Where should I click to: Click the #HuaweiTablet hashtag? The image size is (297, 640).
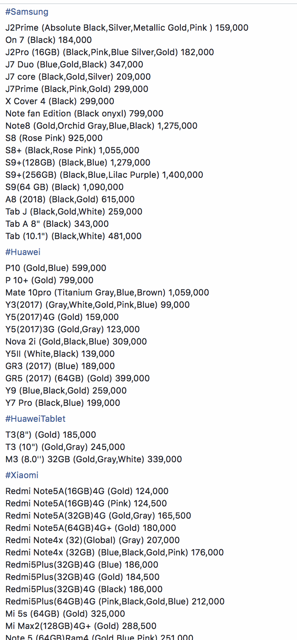pos(35,419)
